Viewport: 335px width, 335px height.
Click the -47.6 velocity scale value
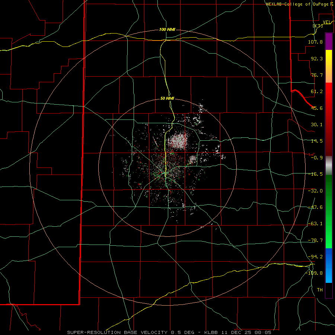point(315,207)
